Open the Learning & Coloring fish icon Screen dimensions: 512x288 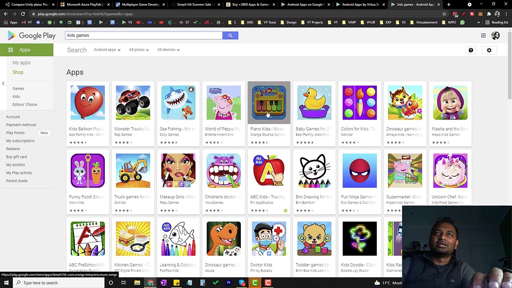(178, 238)
